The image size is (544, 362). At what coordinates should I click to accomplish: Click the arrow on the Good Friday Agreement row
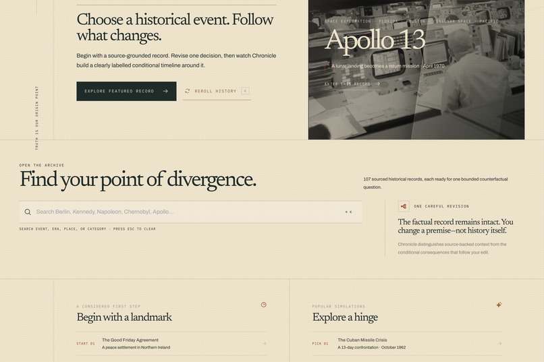[264, 344]
